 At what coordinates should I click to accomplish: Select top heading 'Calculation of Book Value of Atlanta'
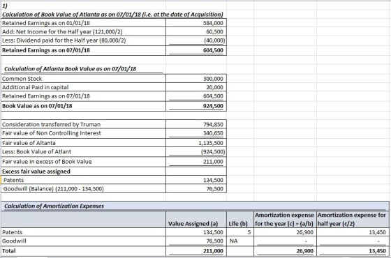(112, 15)
